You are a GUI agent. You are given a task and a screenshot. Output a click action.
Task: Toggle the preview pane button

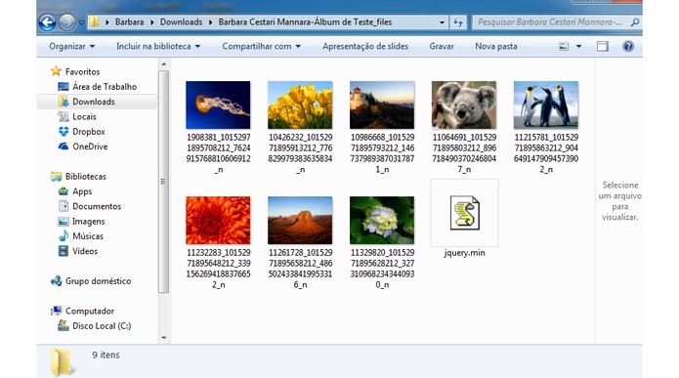pos(603,46)
